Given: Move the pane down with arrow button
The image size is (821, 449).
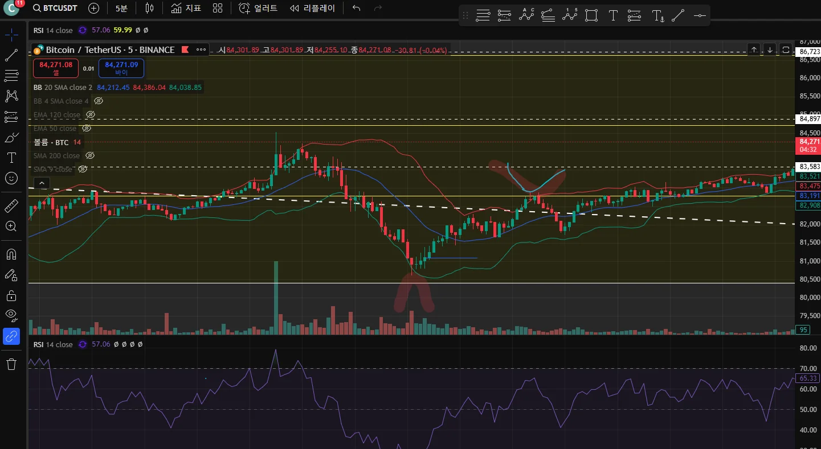Looking at the screenshot, I should pos(770,50).
